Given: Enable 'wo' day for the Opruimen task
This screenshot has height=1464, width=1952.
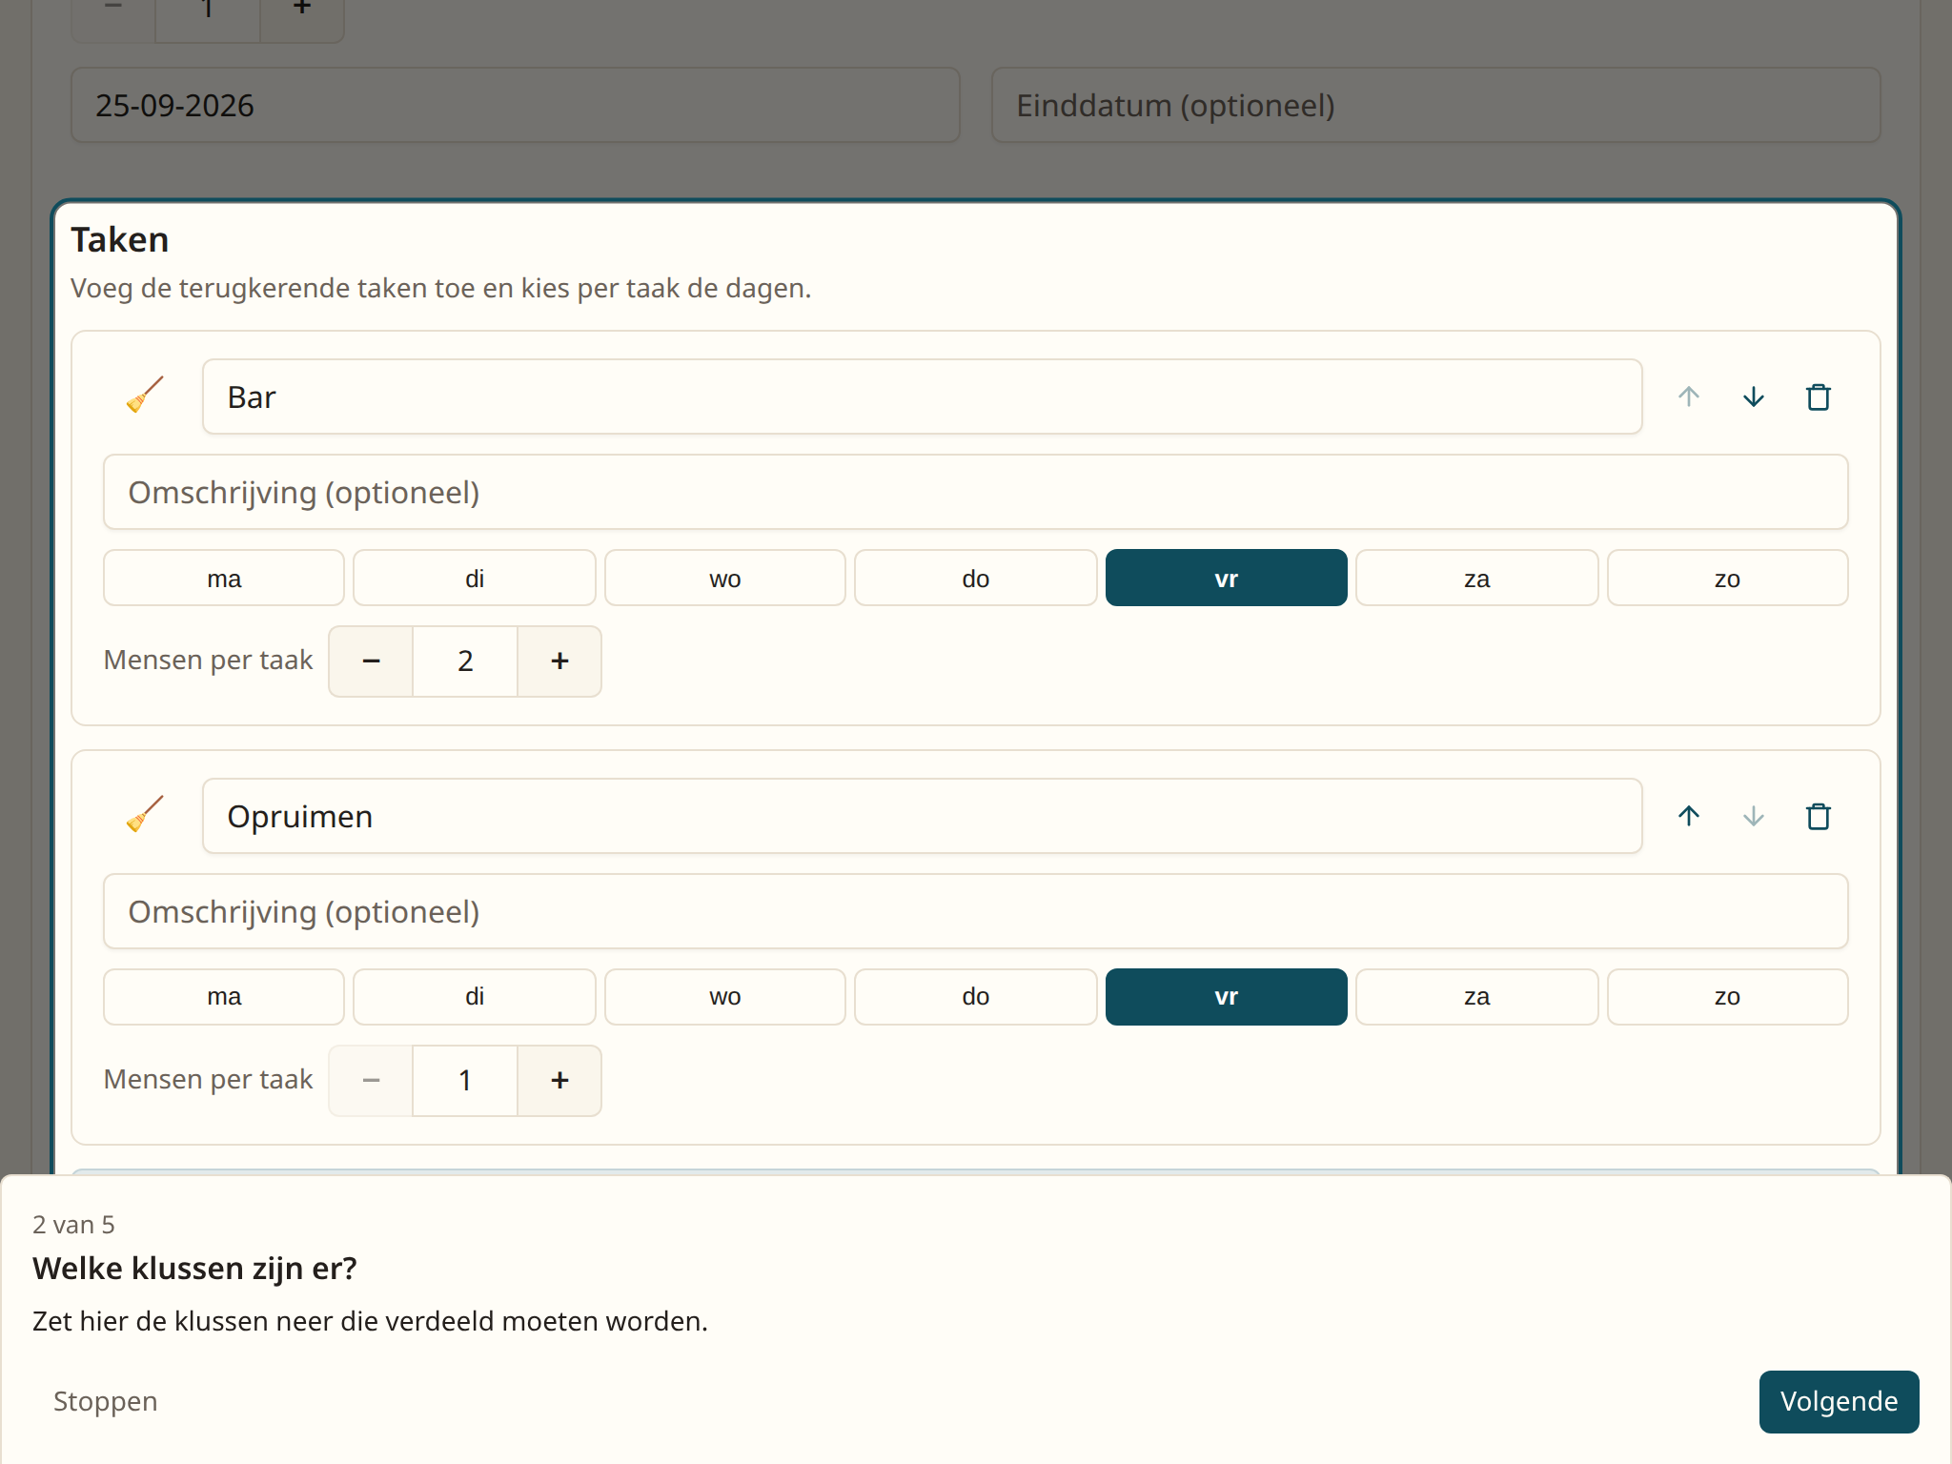Looking at the screenshot, I should (724, 997).
